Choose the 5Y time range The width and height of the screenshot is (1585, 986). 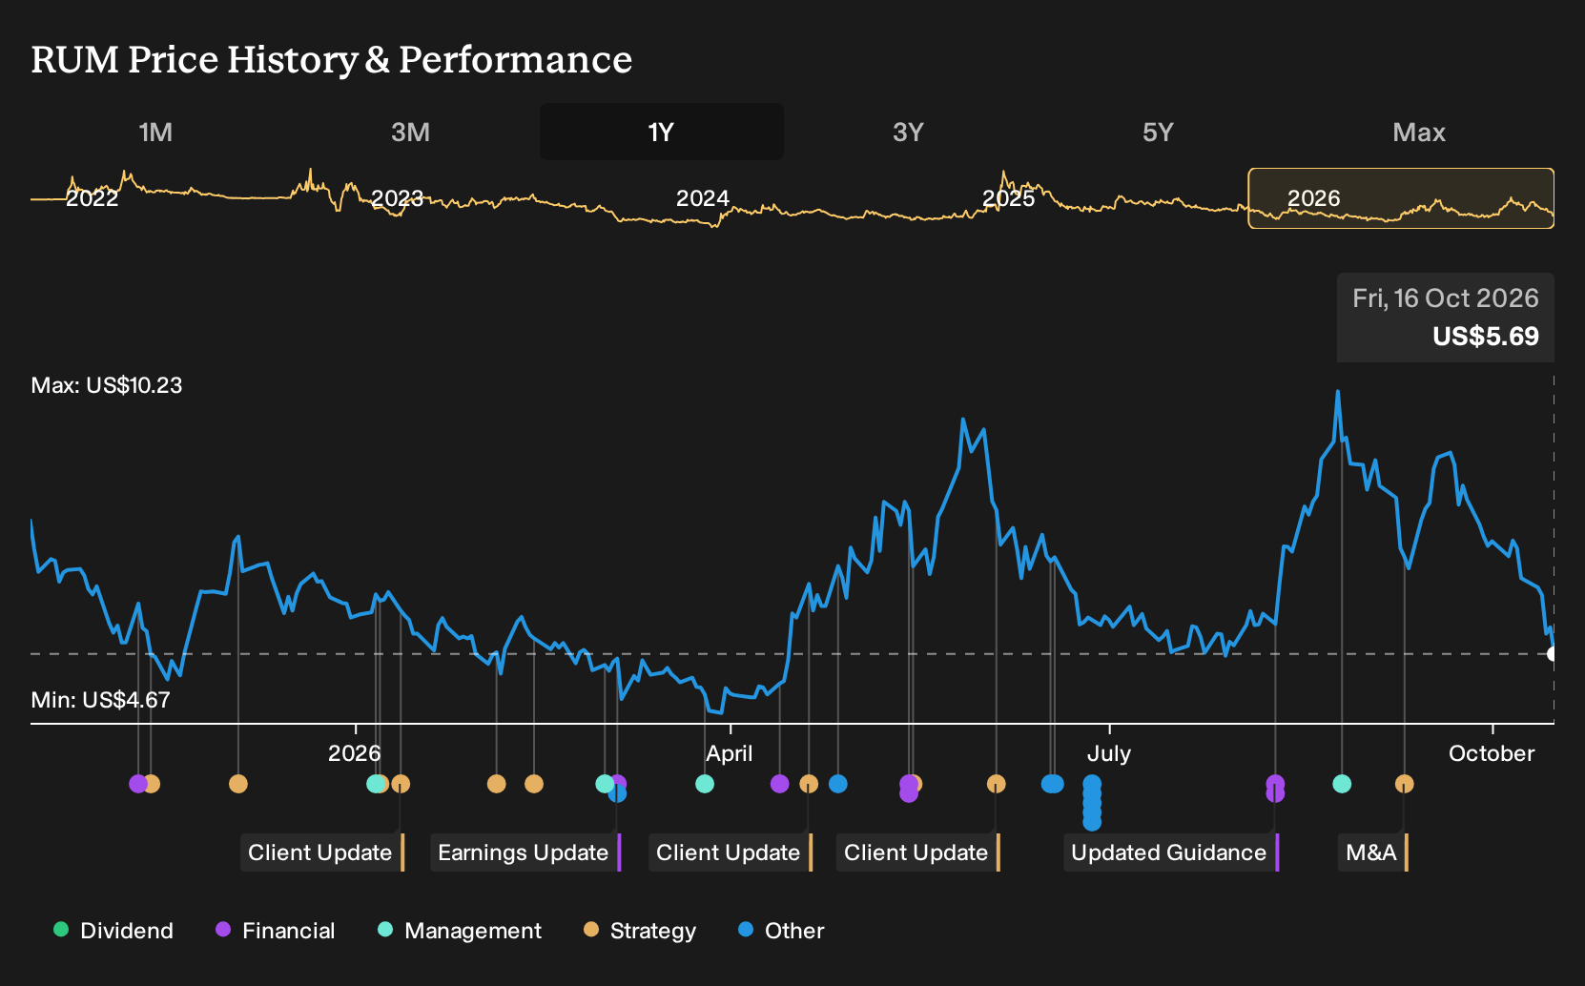pos(1158,132)
